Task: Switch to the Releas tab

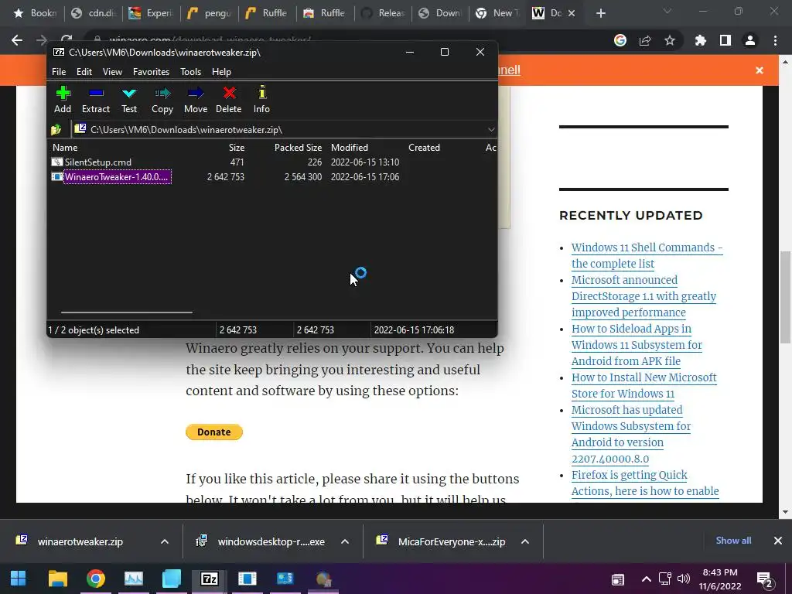Action: click(384, 13)
